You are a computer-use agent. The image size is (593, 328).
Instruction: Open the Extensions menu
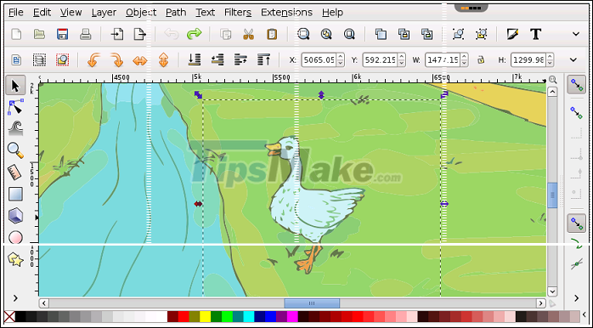[x=286, y=13]
